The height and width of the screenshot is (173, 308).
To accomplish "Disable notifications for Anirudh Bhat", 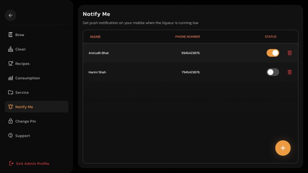I will tap(273, 53).
